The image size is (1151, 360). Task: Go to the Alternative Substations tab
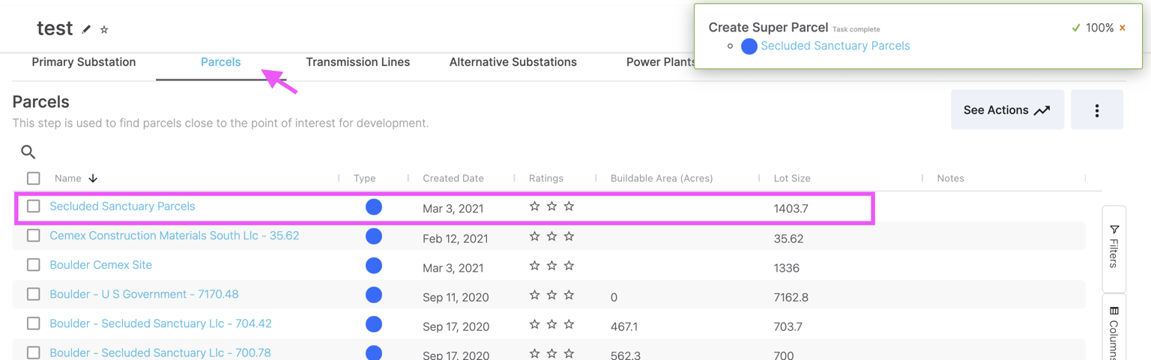pyautogui.click(x=513, y=62)
